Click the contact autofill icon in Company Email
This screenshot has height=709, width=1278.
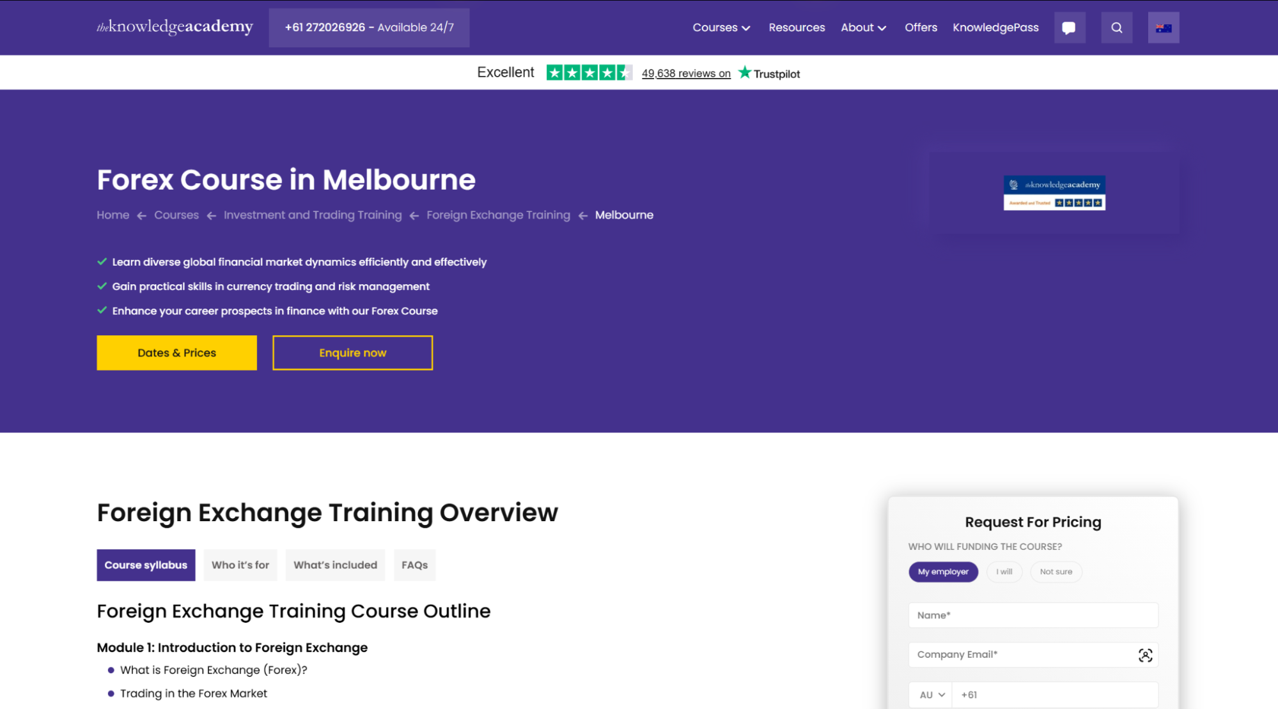[x=1145, y=655]
